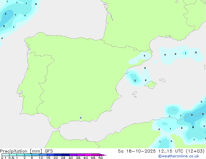The image size is (206, 159).
Task: Click the Mallorca island on the map
Action: coord(151,85)
